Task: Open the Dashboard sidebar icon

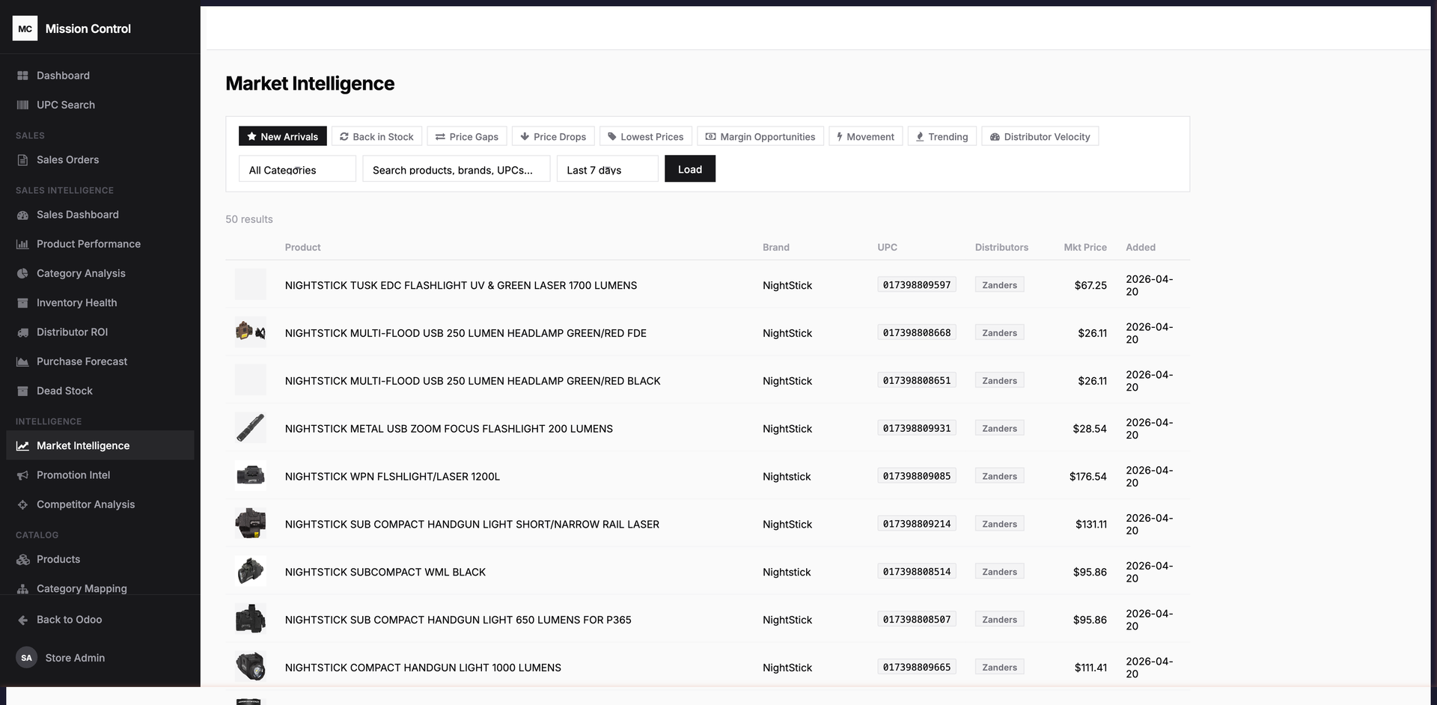Action: (x=22, y=76)
